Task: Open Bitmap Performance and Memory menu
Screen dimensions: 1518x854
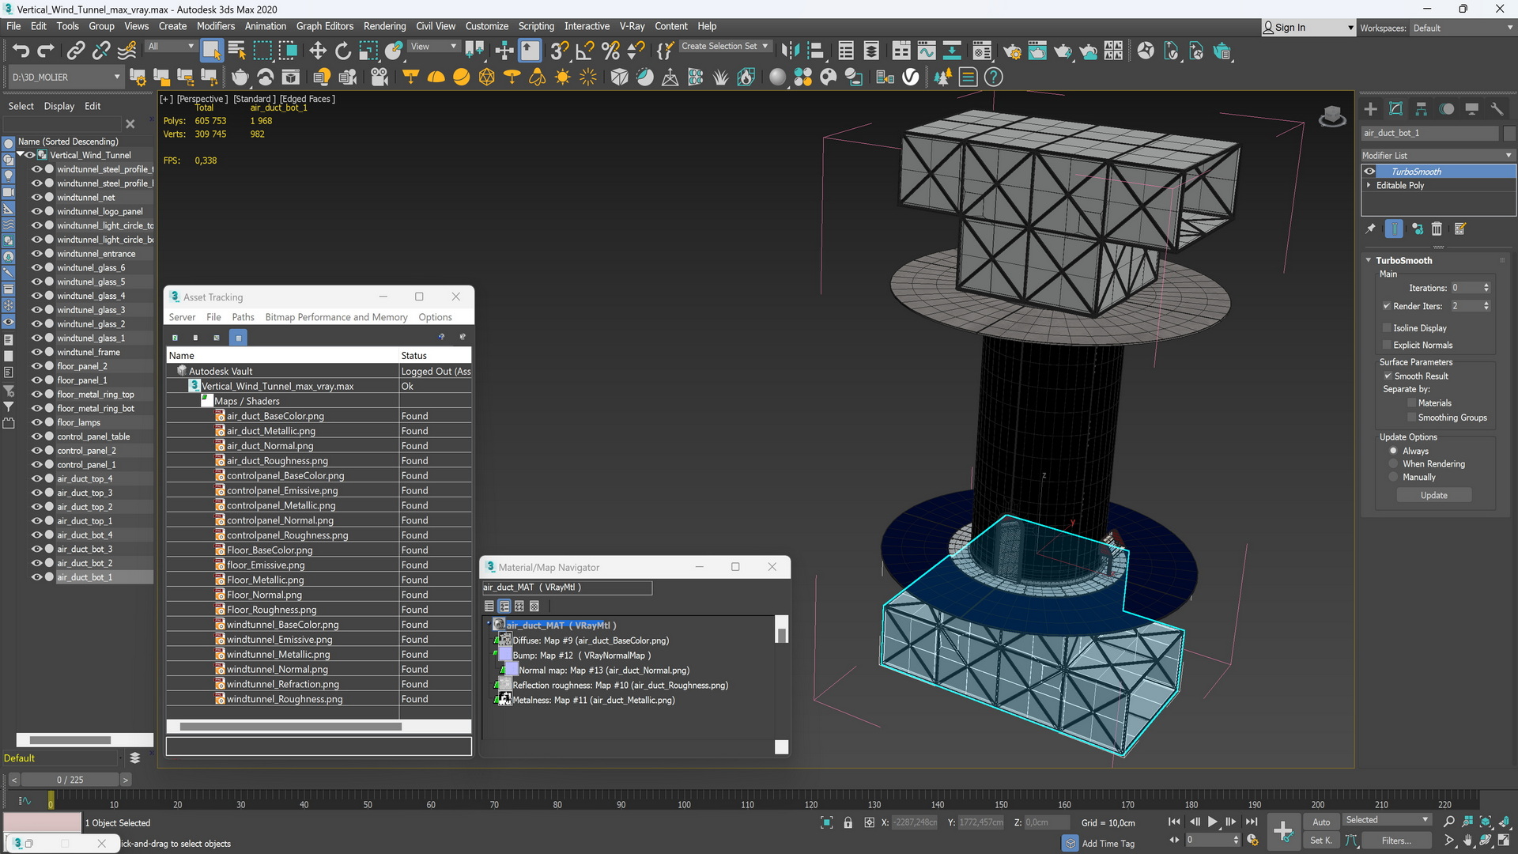Action: coord(336,317)
